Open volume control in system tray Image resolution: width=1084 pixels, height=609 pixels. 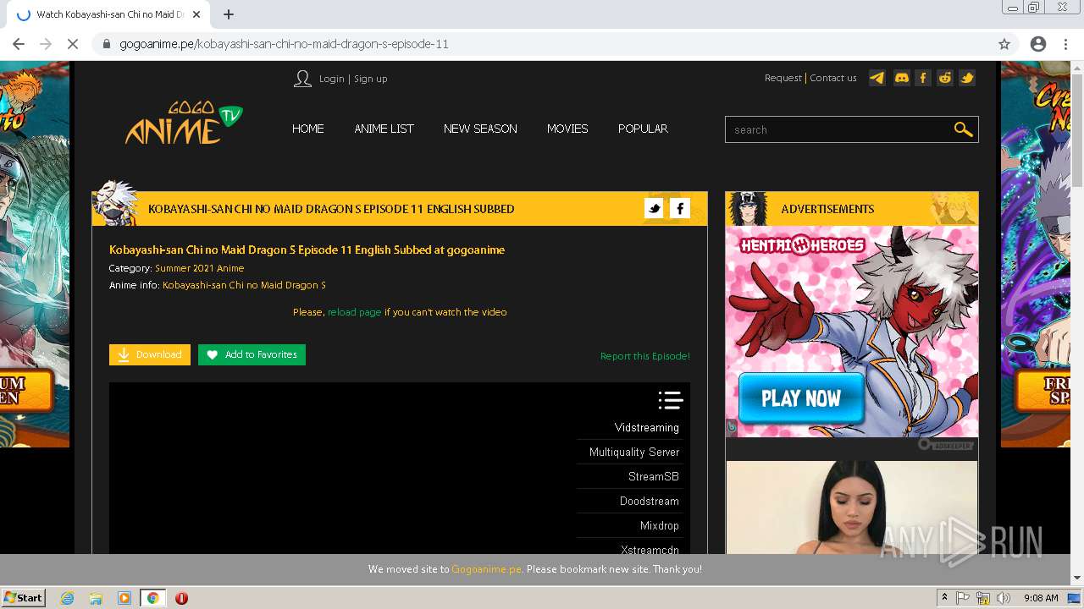tap(1004, 598)
